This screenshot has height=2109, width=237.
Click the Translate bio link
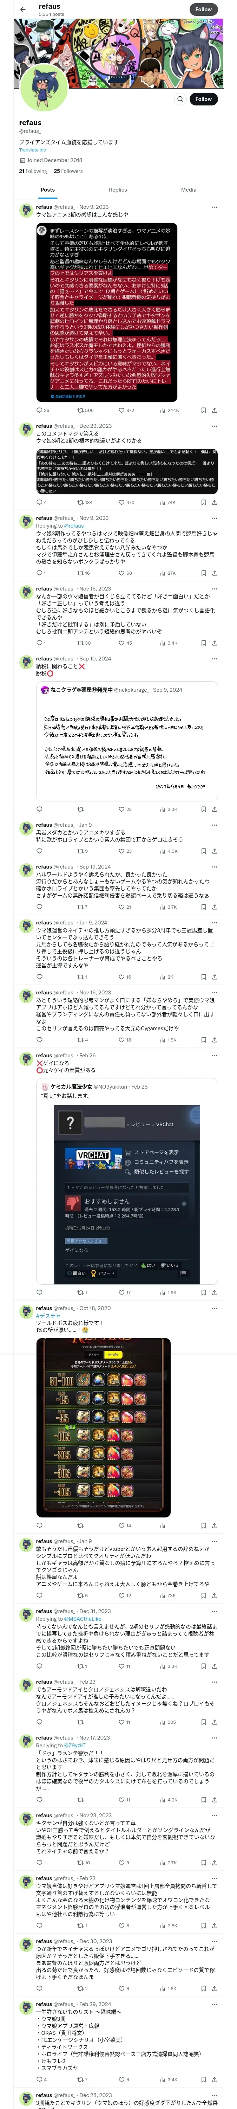[x=33, y=150]
